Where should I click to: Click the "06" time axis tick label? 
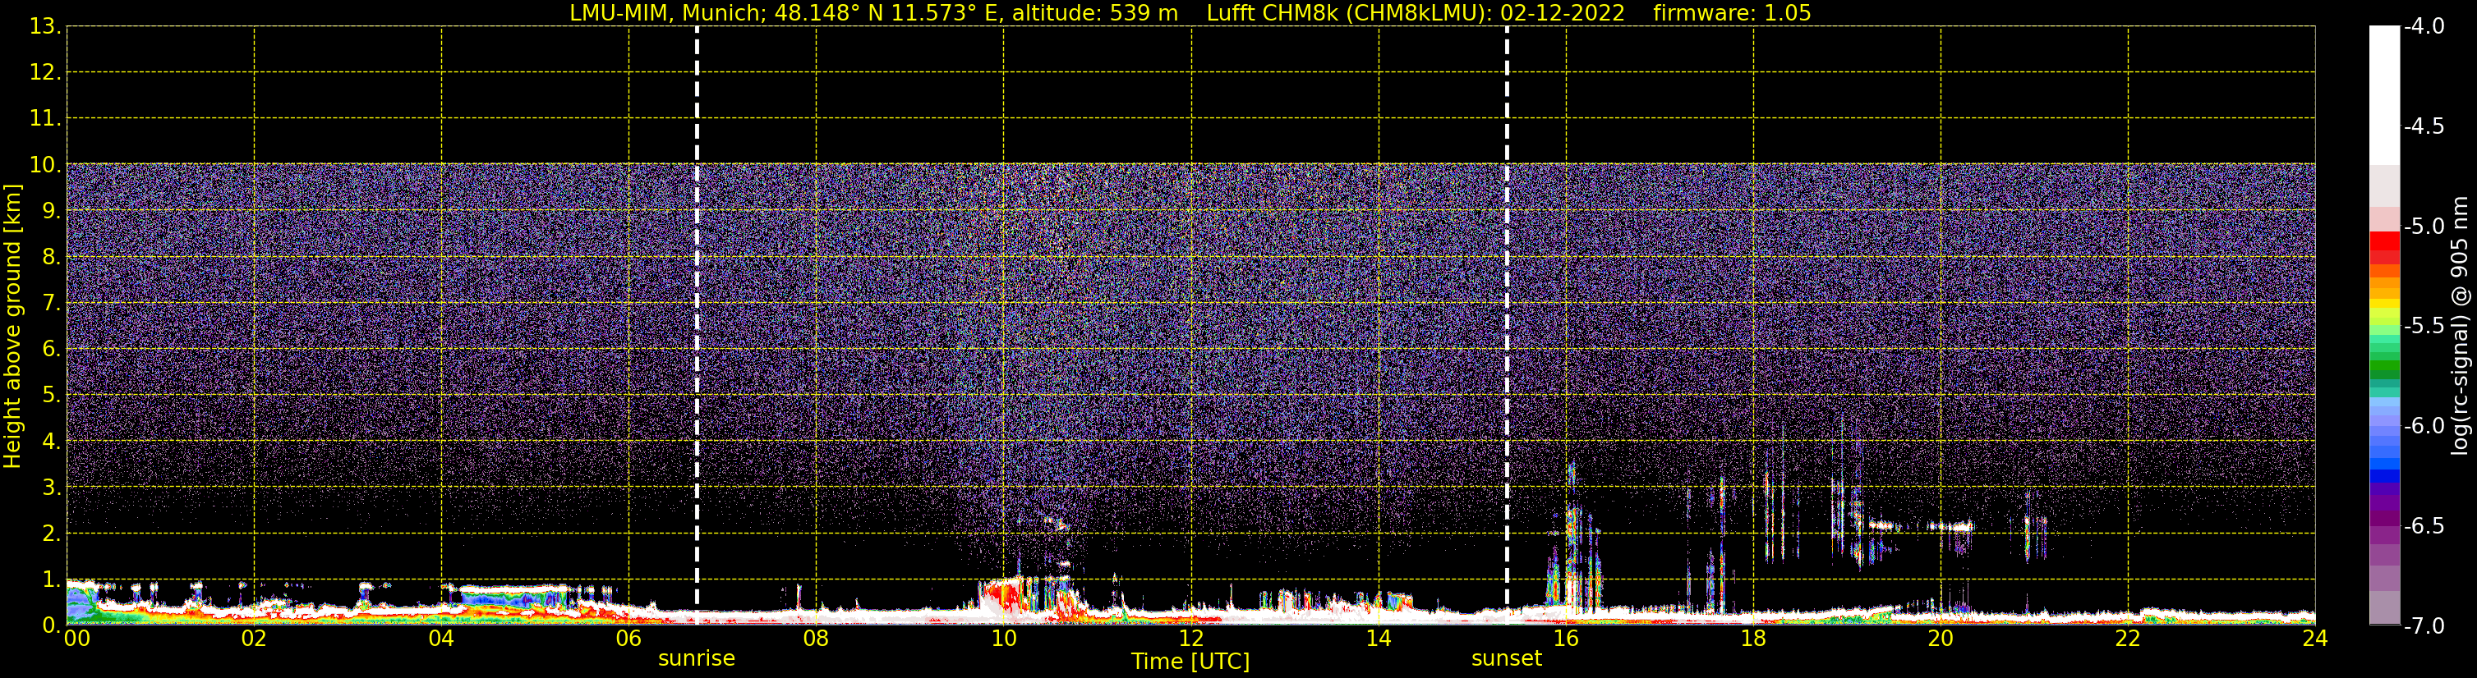click(x=628, y=639)
